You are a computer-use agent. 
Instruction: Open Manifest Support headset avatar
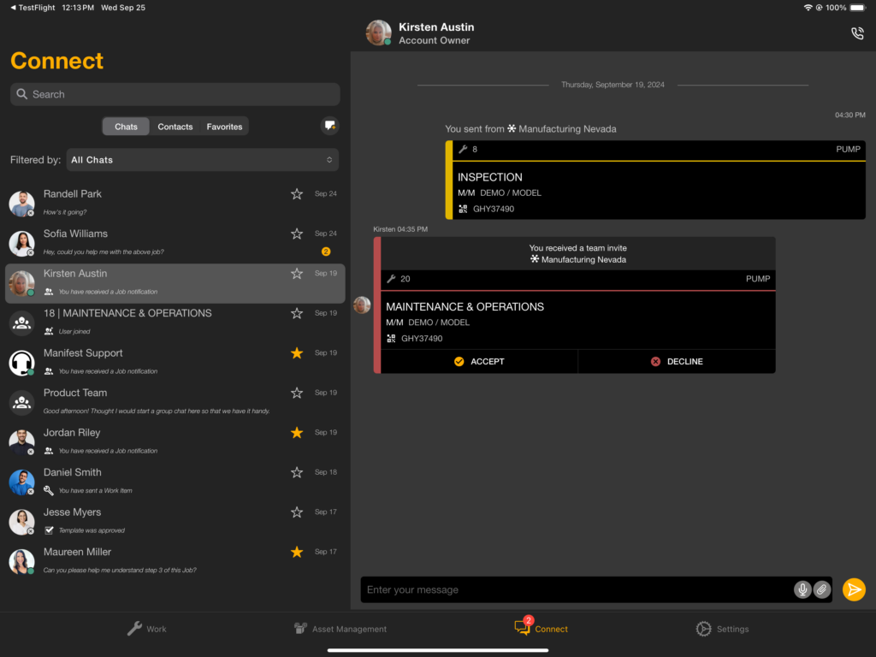21,363
